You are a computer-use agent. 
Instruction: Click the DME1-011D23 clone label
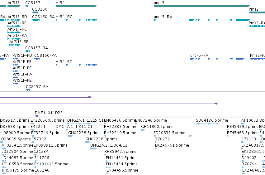(49, 113)
